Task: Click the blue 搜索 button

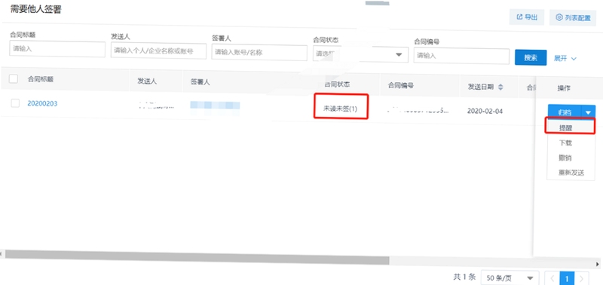Action: (x=531, y=58)
